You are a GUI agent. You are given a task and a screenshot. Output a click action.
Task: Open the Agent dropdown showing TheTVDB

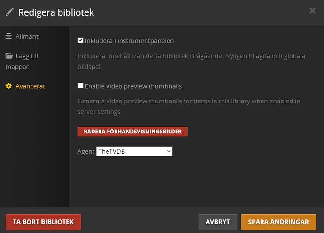[134, 151]
